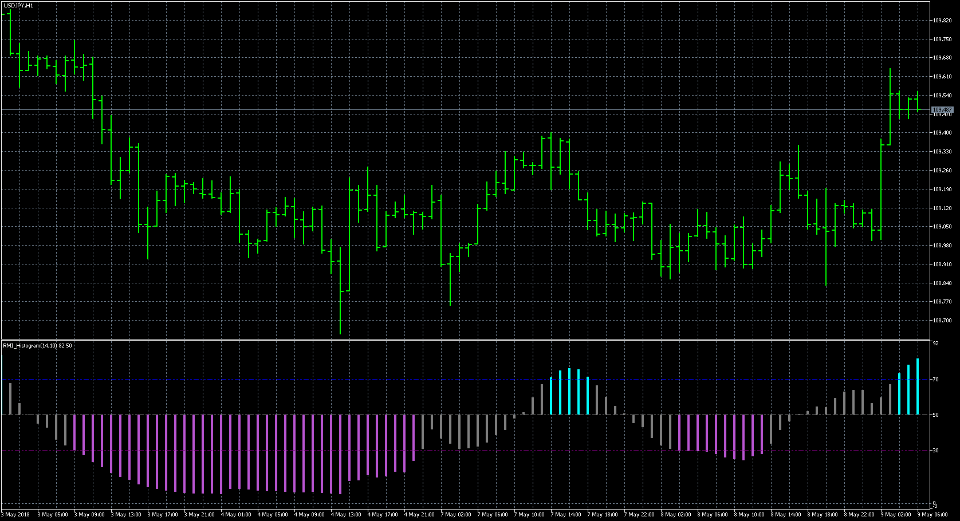Select the 8 May 18:00 time marker
This screenshot has width=960, height=521.
[823, 514]
